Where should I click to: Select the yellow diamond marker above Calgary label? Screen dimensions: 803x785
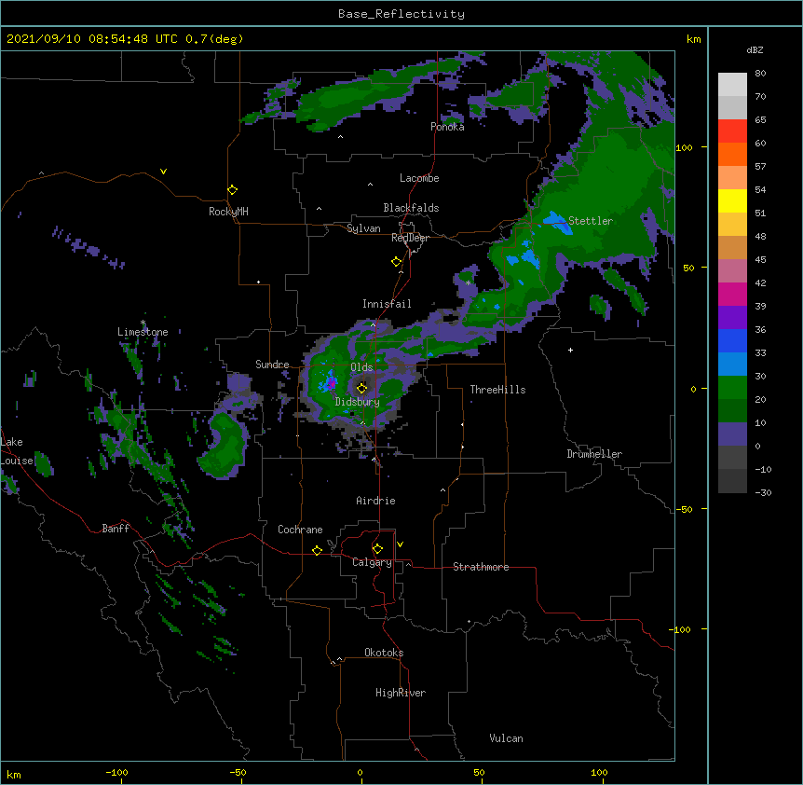[x=377, y=549]
